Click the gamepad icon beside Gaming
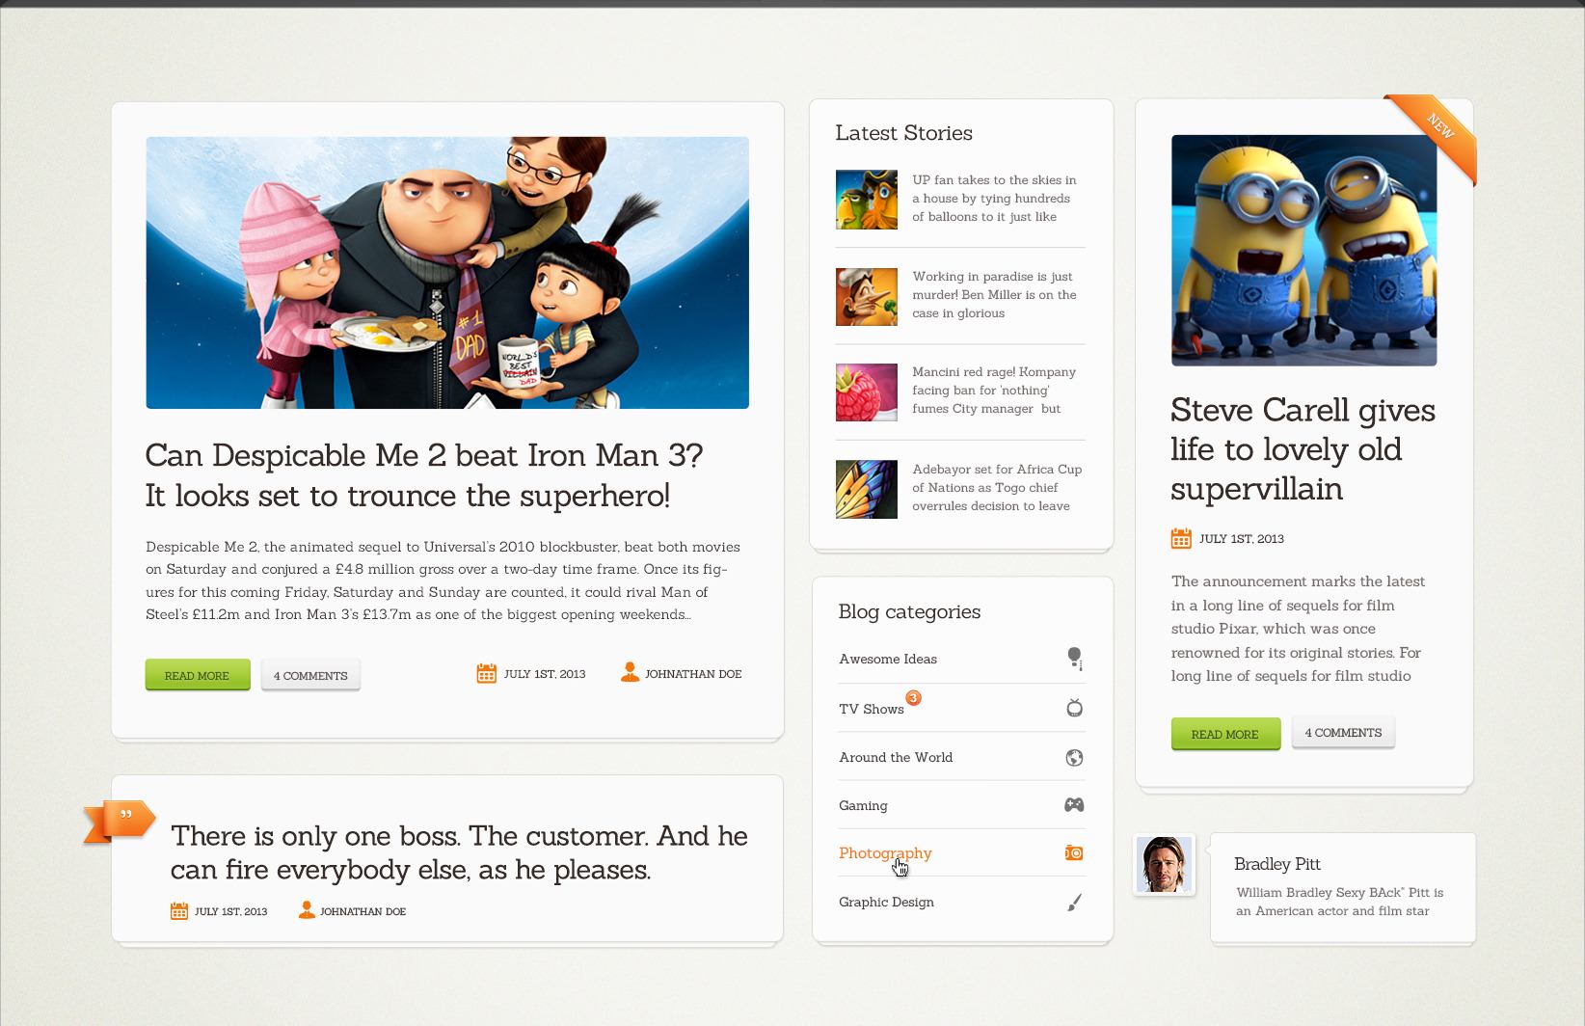1585x1026 pixels. click(x=1074, y=804)
